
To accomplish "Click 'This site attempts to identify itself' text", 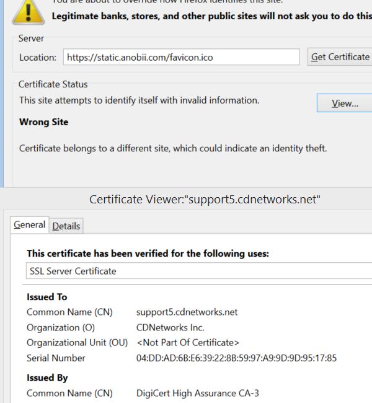I will point(139,100).
